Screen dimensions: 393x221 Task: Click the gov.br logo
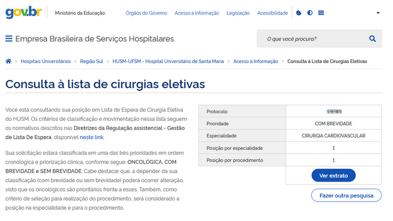pyautogui.click(x=23, y=13)
